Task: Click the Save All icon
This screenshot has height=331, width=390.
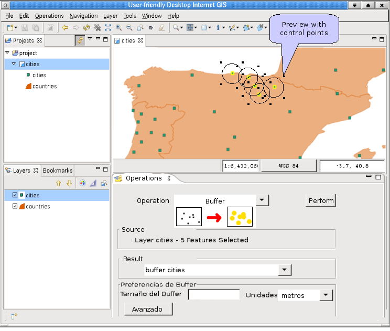Action: (36, 28)
